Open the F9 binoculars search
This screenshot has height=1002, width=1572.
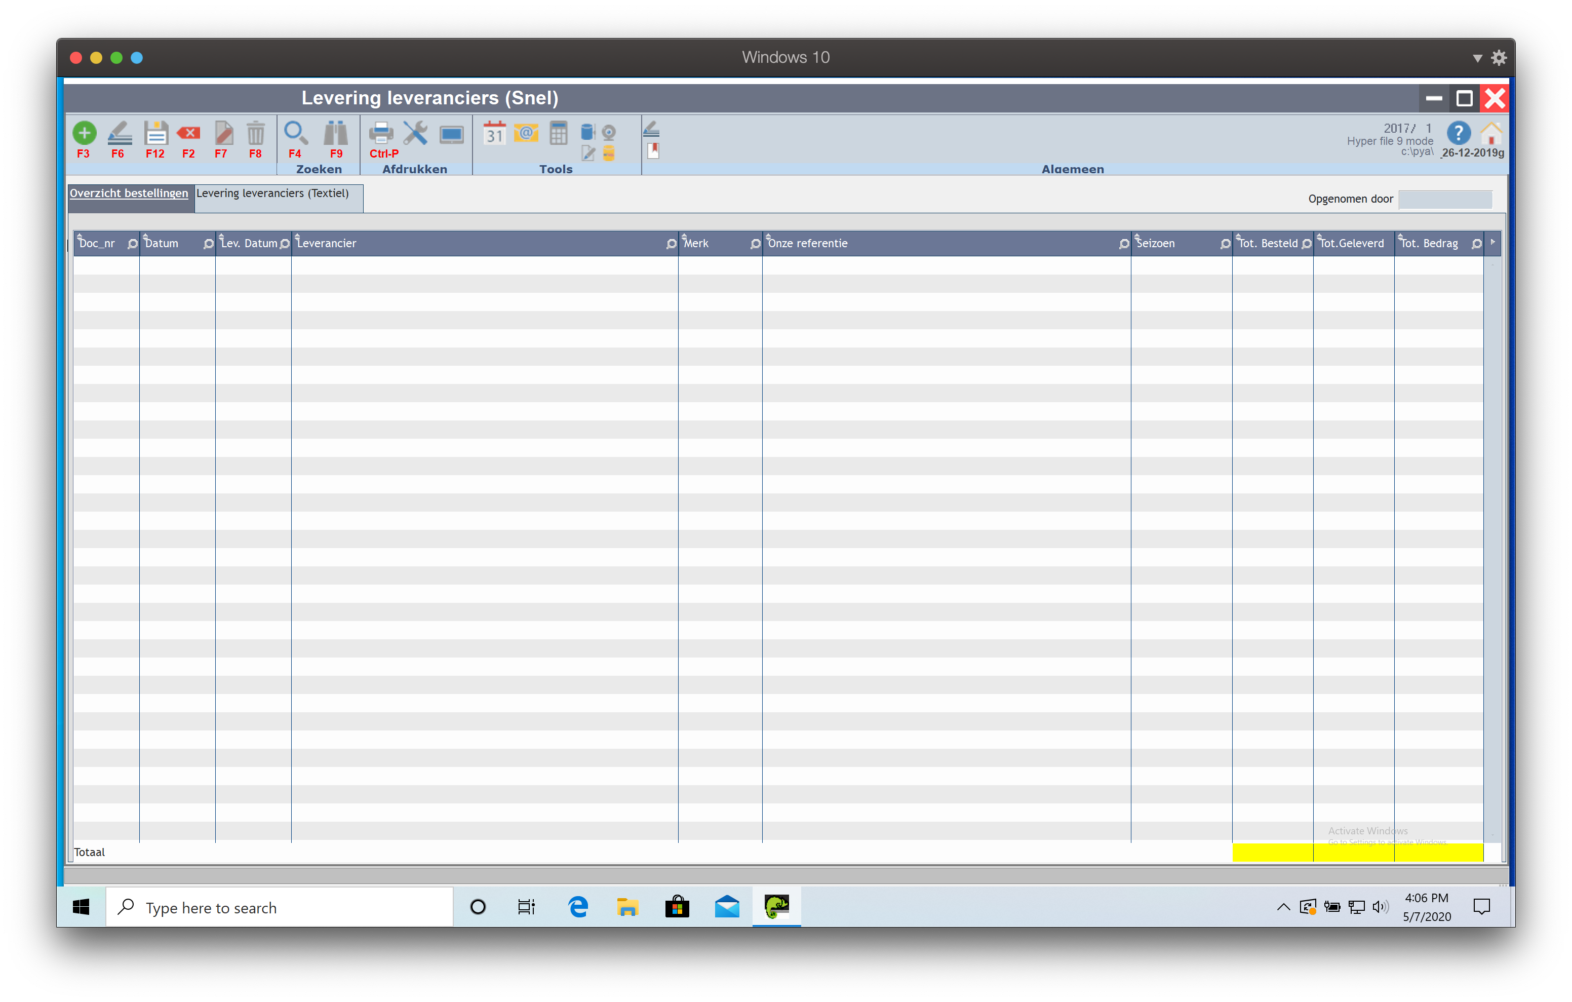point(336,133)
